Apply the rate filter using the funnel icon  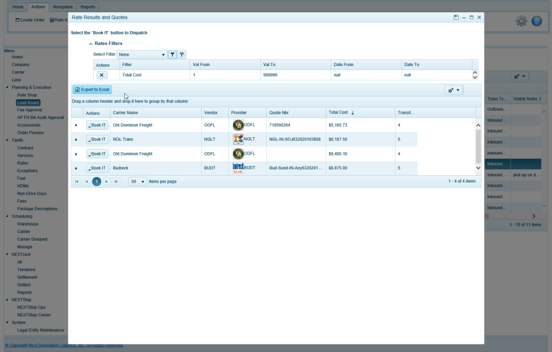(x=172, y=53)
